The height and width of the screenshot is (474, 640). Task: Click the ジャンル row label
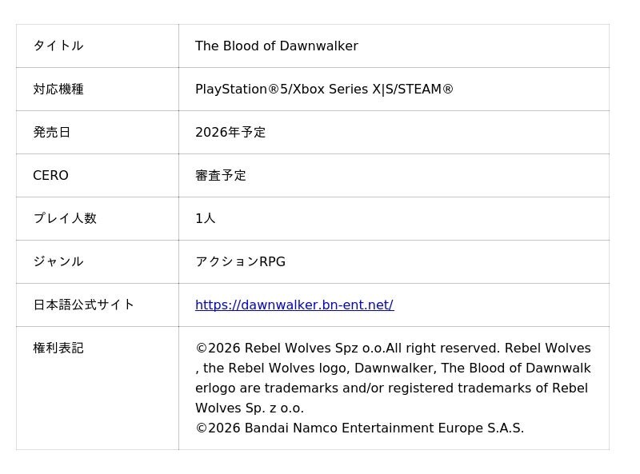pyautogui.click(x=58, y=261)
